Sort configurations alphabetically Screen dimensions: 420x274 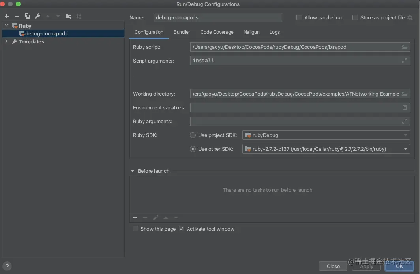[x=79, y=16]
